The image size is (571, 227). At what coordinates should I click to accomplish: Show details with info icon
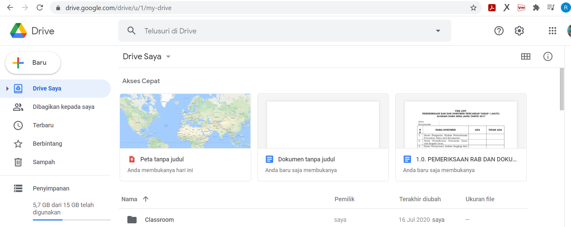click(548, 56)
